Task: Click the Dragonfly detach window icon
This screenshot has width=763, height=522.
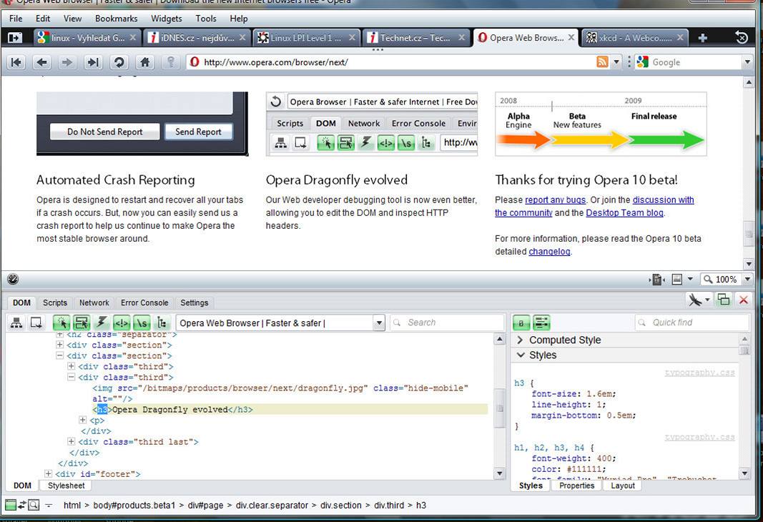Action: (724, 300)
